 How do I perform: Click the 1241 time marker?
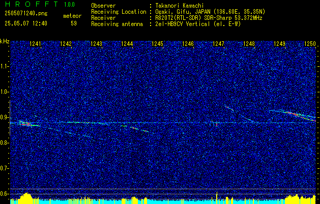coord(35,44)
